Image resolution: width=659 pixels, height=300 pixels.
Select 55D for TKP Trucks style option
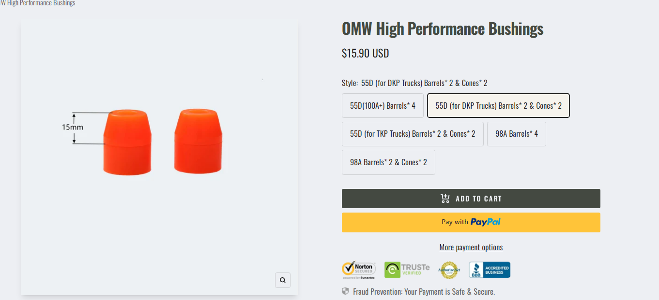click(x=413, y=134)
